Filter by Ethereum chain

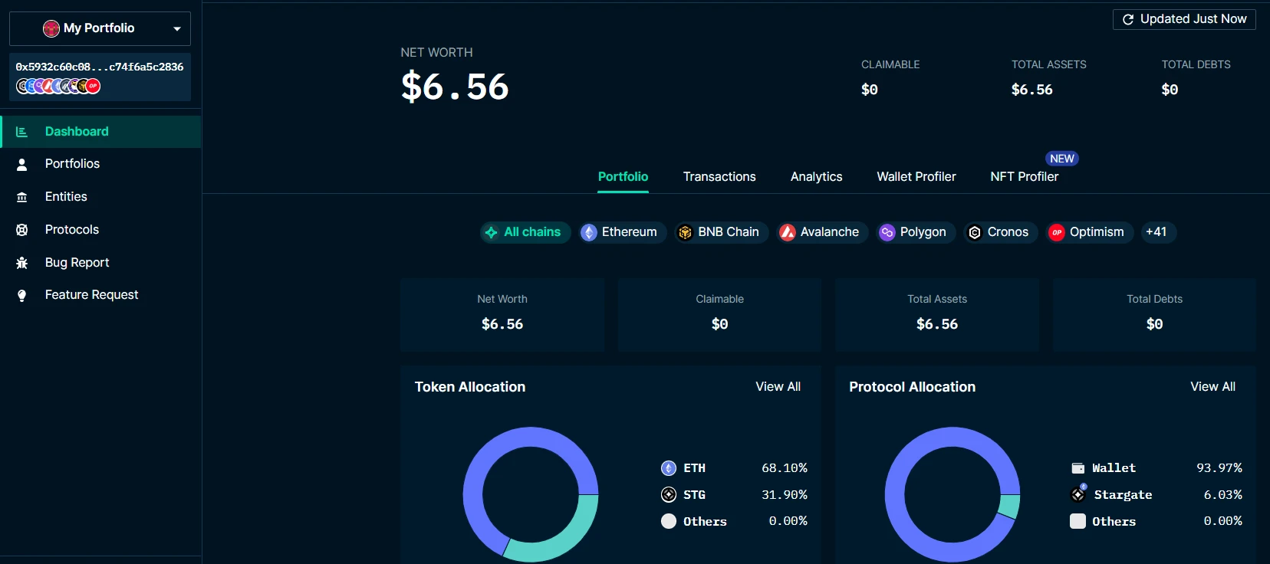(619, 232)
